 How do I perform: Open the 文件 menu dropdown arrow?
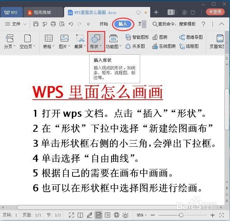[x=25, y=24]
